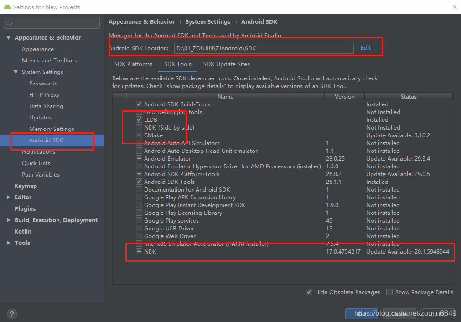This screenshot has height=322, width=461.
Task: Toggle the CMake checkbox
Action: (x=139, y=135)
